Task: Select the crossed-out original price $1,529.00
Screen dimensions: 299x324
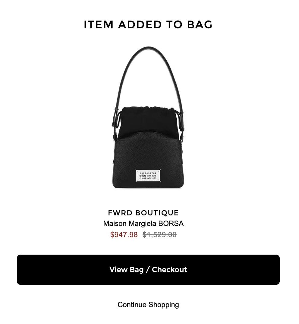Action: (x=160, y=234)
